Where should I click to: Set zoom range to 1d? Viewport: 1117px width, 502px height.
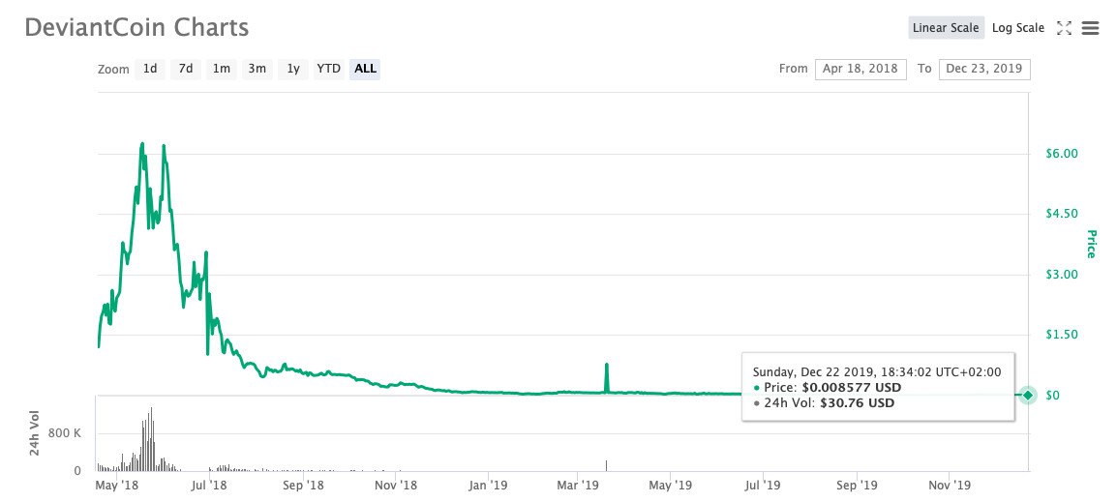coord(150,69)
